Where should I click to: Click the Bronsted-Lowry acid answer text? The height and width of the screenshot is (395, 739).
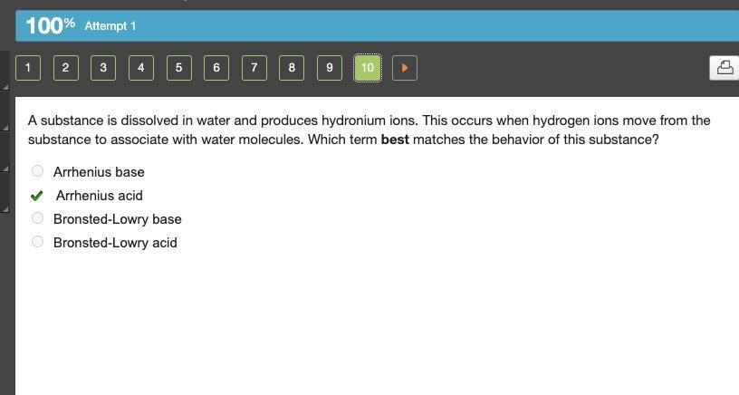[x=115, y=243]
